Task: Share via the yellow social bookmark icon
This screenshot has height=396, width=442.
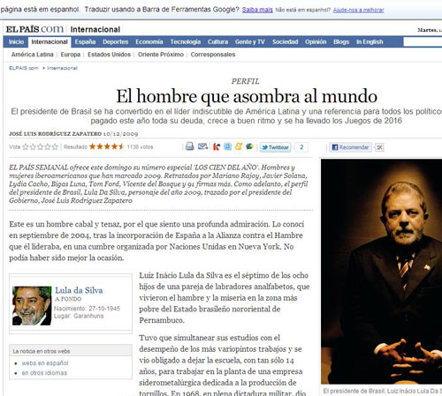Action: [239, 146]
